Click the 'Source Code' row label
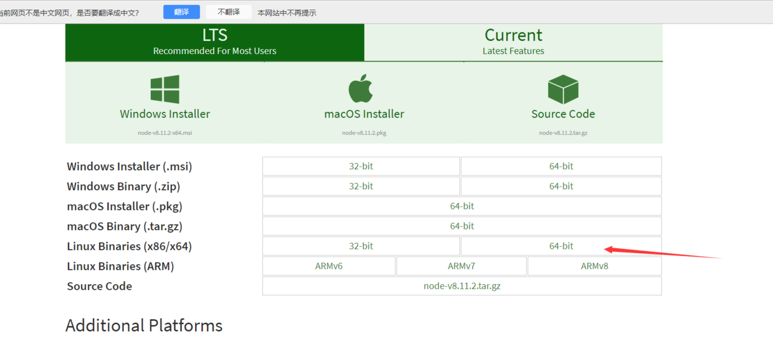The height and width of the screenshot is (347, 773). click(x=100, y=286)
